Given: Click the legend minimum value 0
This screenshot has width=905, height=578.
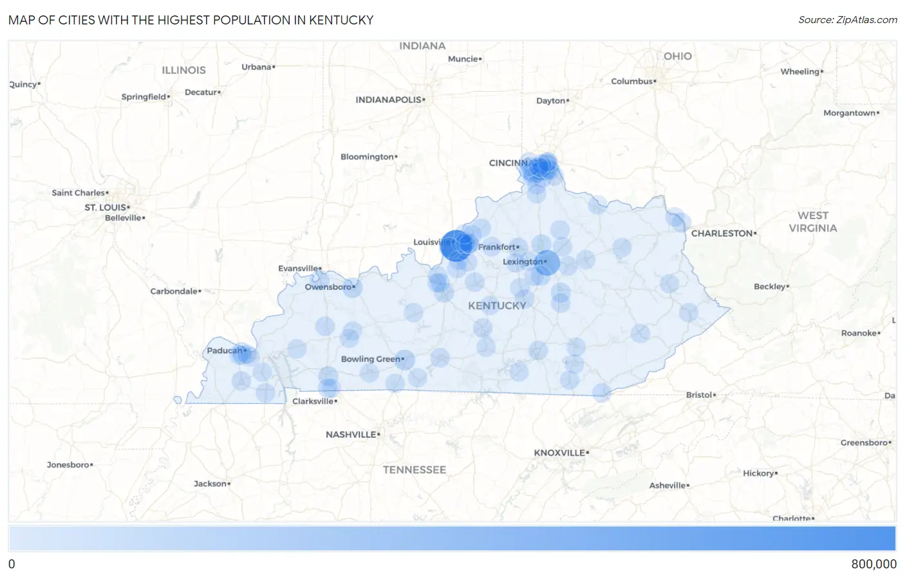Looking at the screenshot, I should 12,564.
